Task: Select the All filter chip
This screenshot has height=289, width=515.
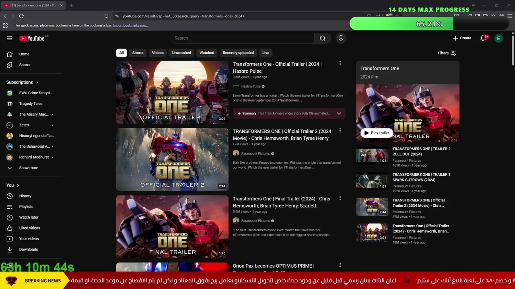Action: (122, 53)
